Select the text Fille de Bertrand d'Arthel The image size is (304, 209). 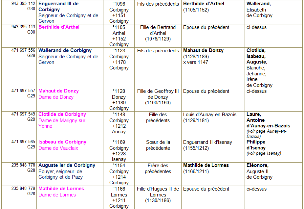coord(158,30)
